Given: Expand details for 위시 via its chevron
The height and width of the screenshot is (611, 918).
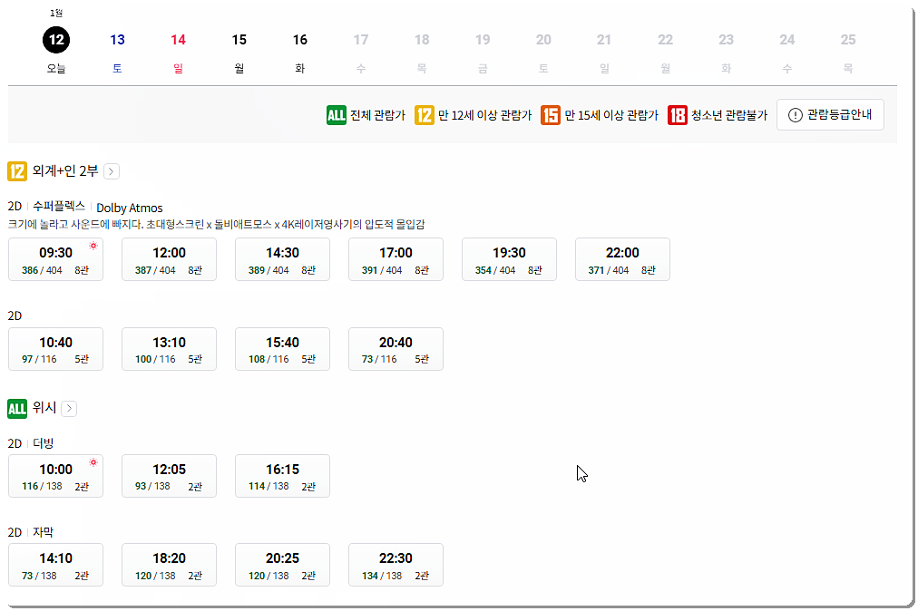Looking at the screenshot, I should click(69, 408).
